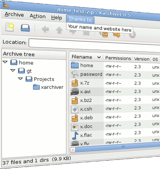The height and width of the screenshot is (169, 160).
Task: Click the Up arrow toolbar icon
Action: pos(59,30)
